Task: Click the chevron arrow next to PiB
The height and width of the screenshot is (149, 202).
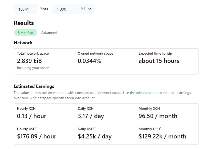Action: point(90,9)
